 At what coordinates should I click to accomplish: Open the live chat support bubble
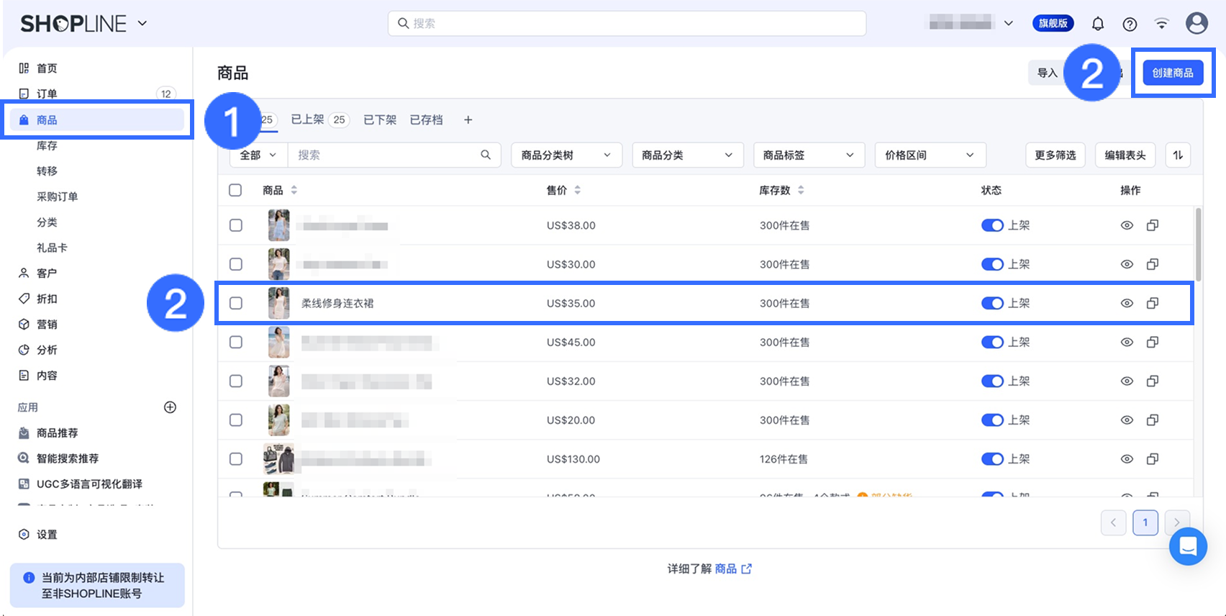coord(1188,546)
